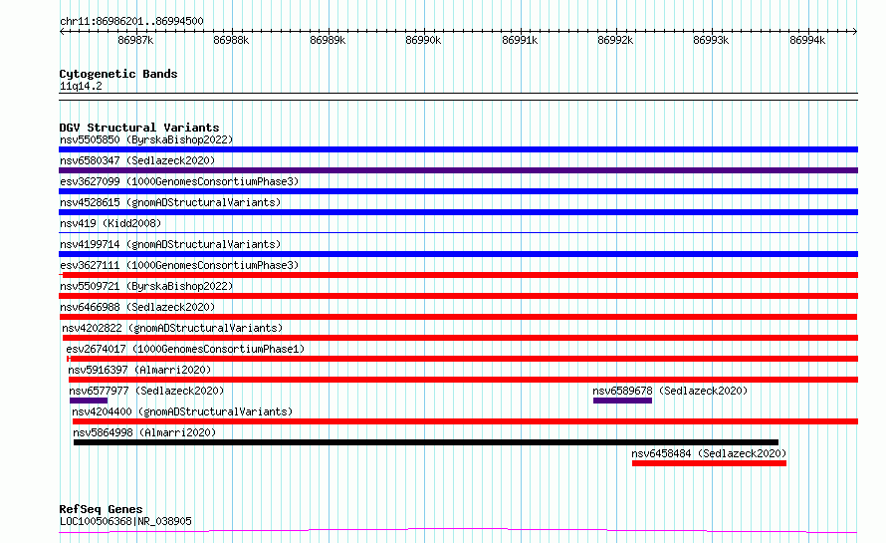Image resolution: width=886 pixels, height=543 pixels.
Task: Select the blue bar under esv3627099
Action: click(458, 191)
